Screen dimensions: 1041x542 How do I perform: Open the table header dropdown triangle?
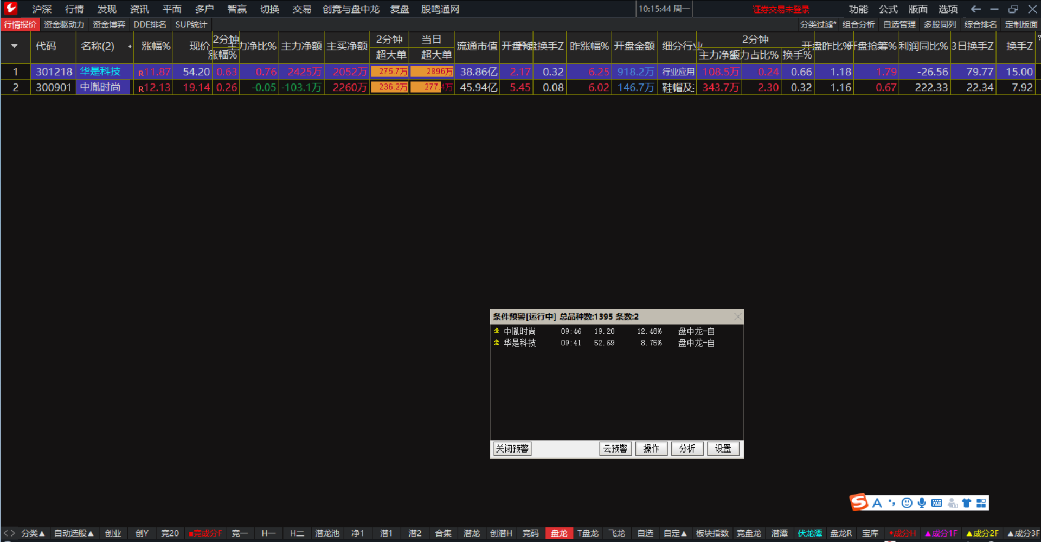(15, 46)
